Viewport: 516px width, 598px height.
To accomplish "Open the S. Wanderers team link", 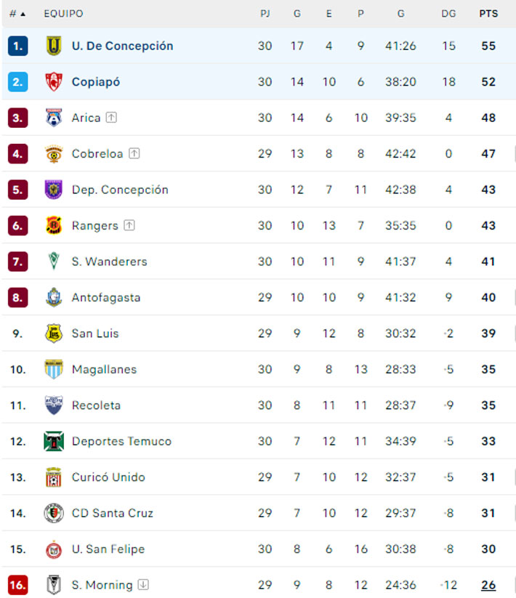I will [x=109, y=262].
